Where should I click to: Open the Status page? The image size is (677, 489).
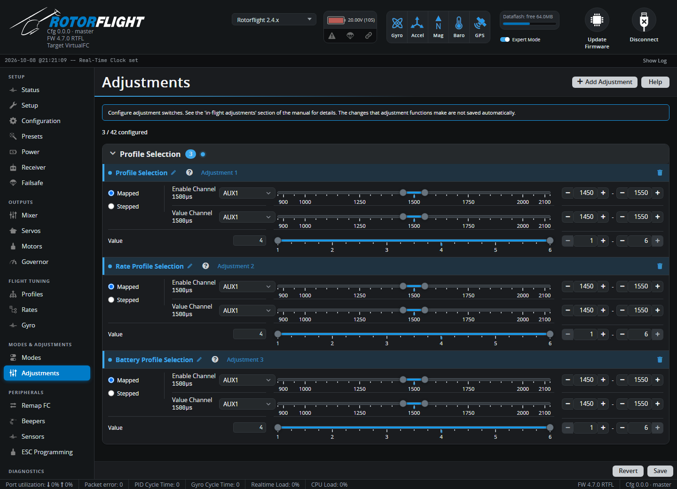point(47,90)
